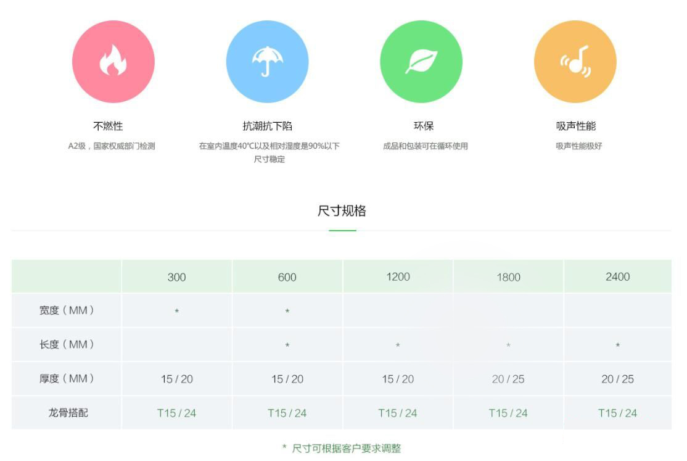Select the 1200 column header

coord(398,276)
